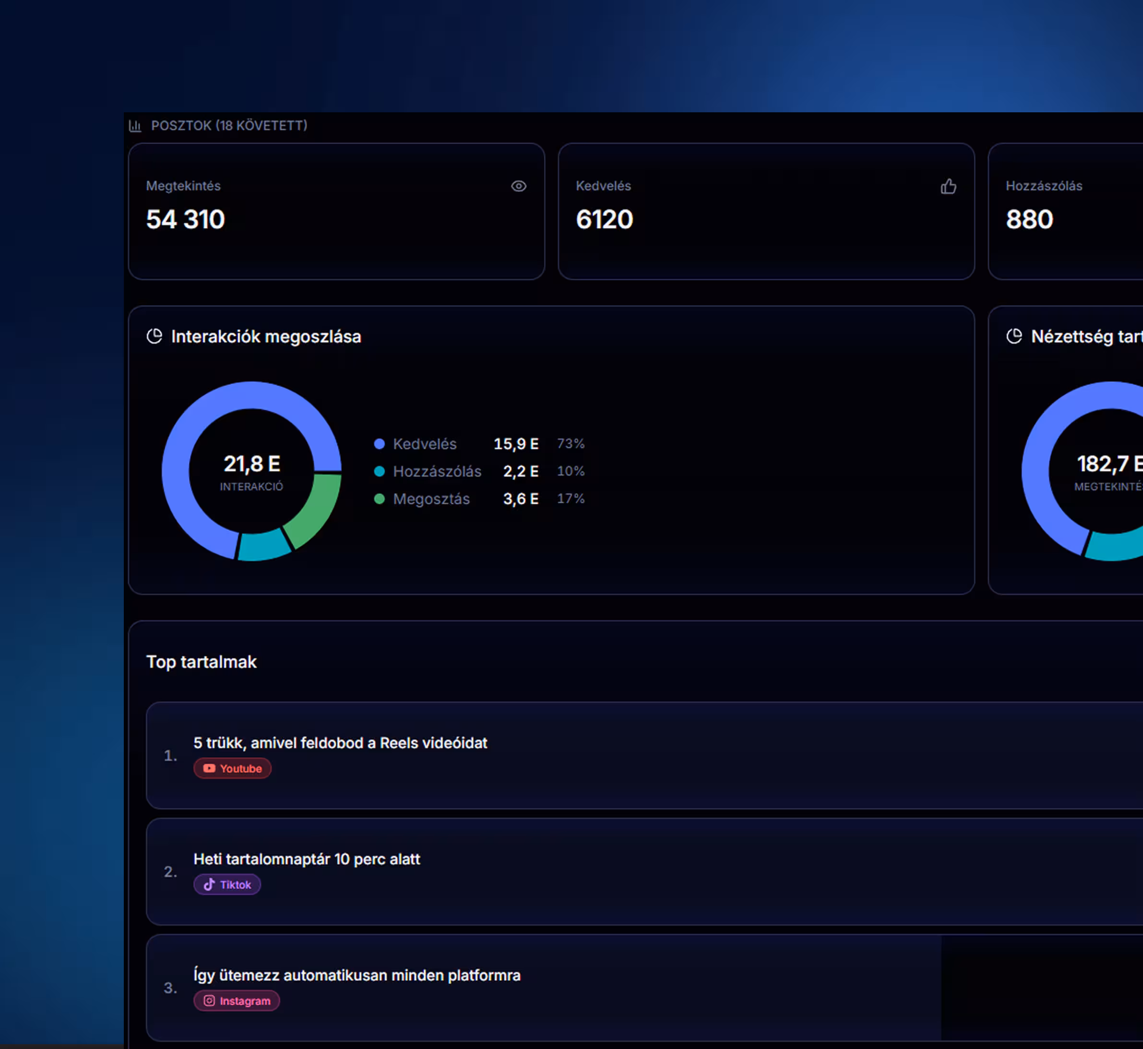Click the Hozzászólás legend color dot
This screenshot has width=1143, height=1049.
click(379, 471)
